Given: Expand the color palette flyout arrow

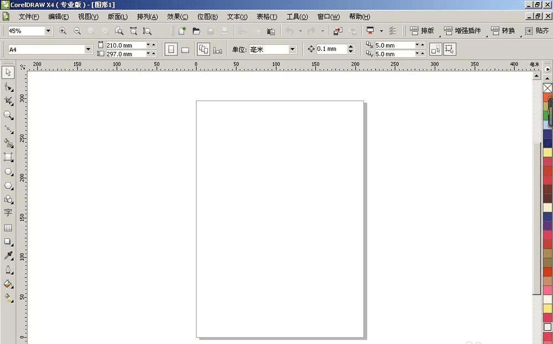Looking at the screenshot, I should 547,69.
